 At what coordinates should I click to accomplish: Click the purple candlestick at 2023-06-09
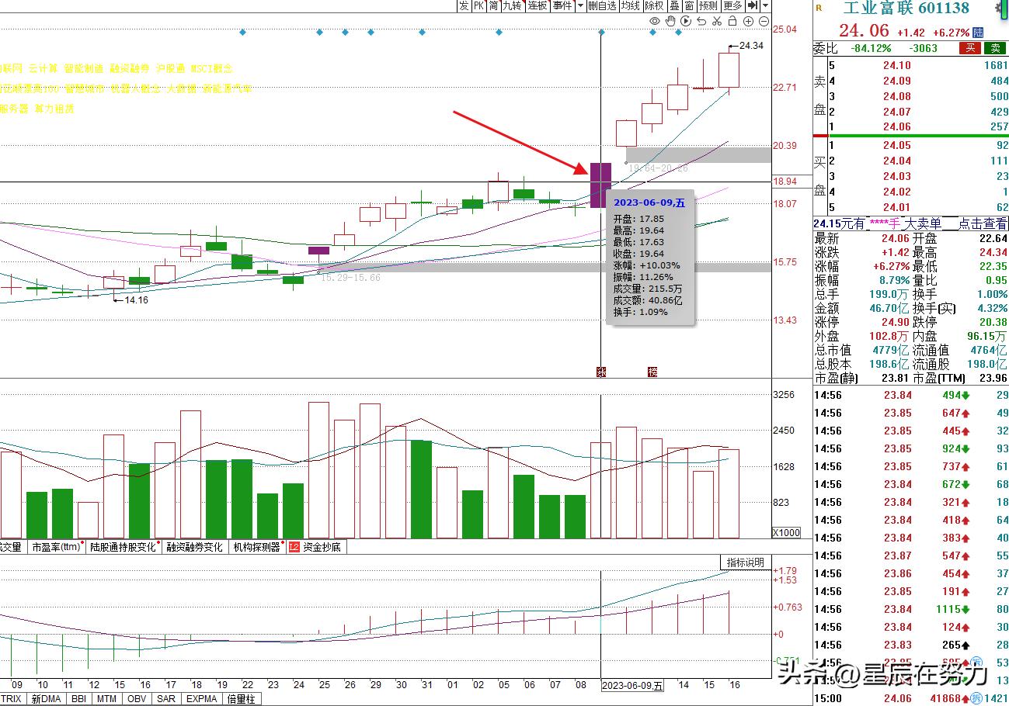tap(600, 185)
